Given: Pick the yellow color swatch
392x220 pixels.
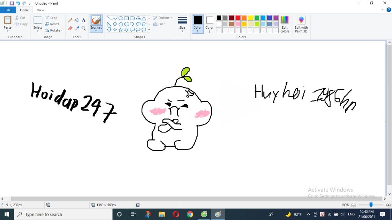Looking at the screenshot, I should pyautogui.click(x=250, y=18).
